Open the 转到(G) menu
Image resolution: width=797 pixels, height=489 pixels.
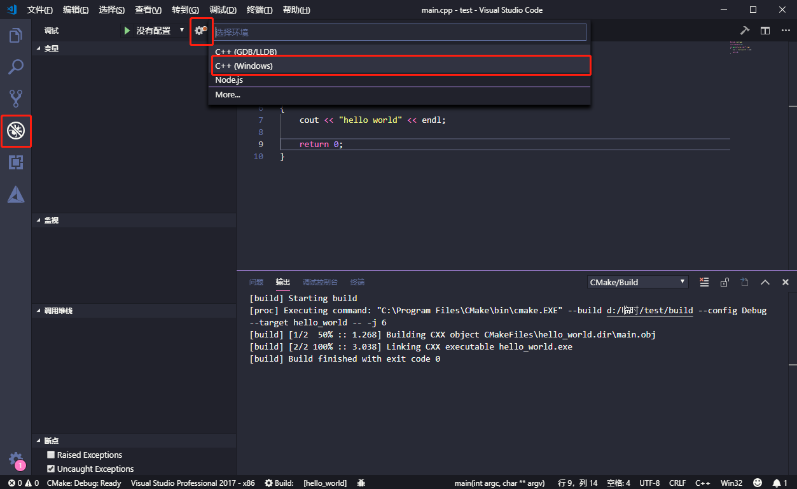tap(185, 10)
